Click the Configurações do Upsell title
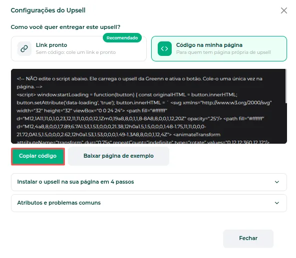The width and height of the screenshot is (296, 258). click(48, 10)
